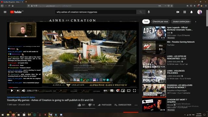208x117 pixels.
Task: Show more filter chips with the arrow
Action: tap(196, 22)
